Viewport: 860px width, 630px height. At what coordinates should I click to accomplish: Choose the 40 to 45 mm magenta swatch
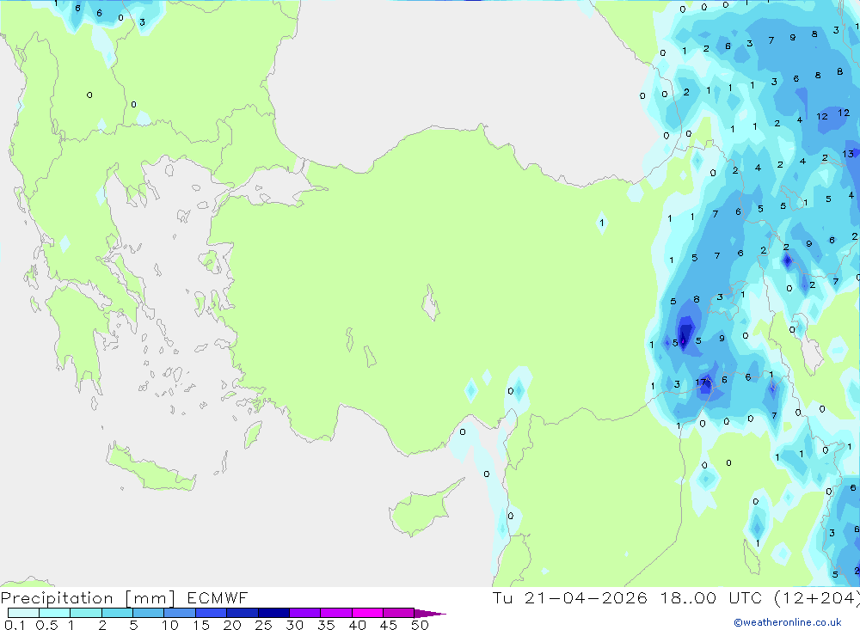tap(367, 613)
